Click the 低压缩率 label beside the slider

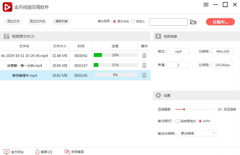coord(230,109)
